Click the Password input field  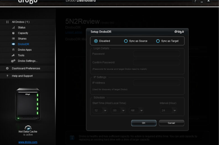(x=156, y=54)
